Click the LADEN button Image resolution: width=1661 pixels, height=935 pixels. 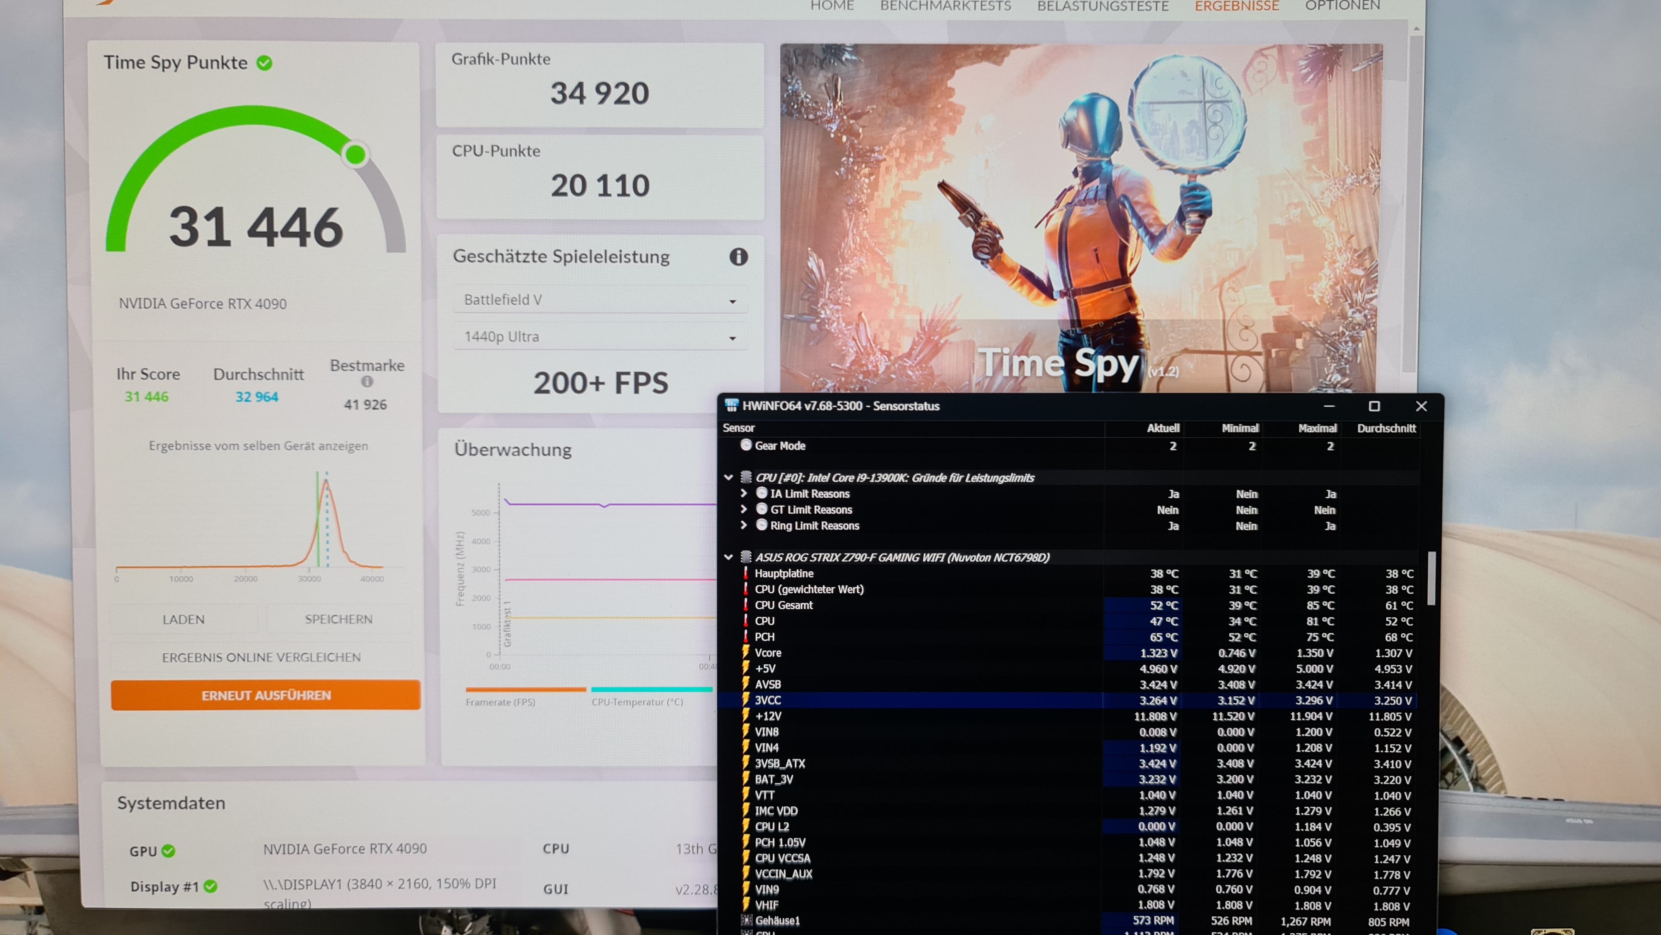[x=184, y=619]
